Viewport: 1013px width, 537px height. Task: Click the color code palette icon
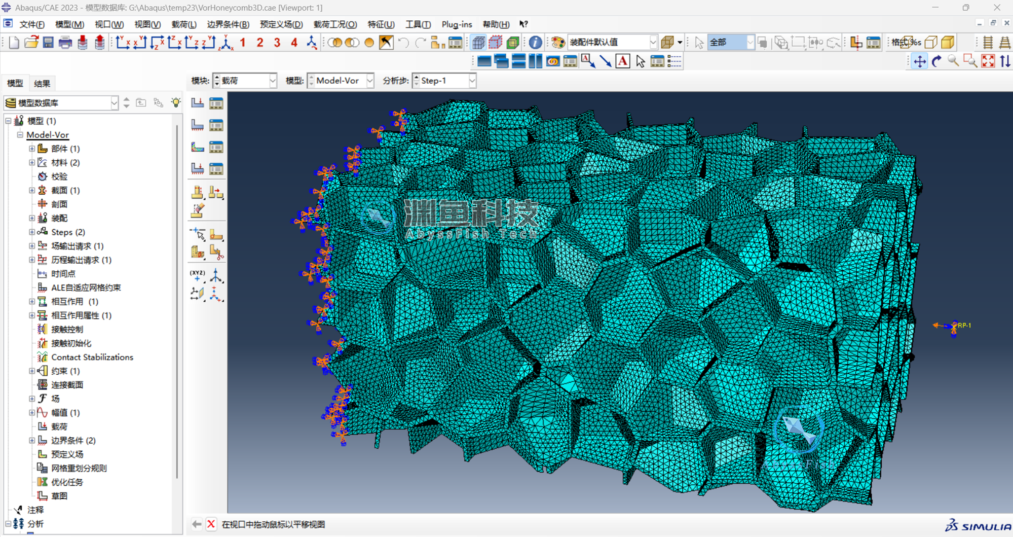click(x=558, y=43)
